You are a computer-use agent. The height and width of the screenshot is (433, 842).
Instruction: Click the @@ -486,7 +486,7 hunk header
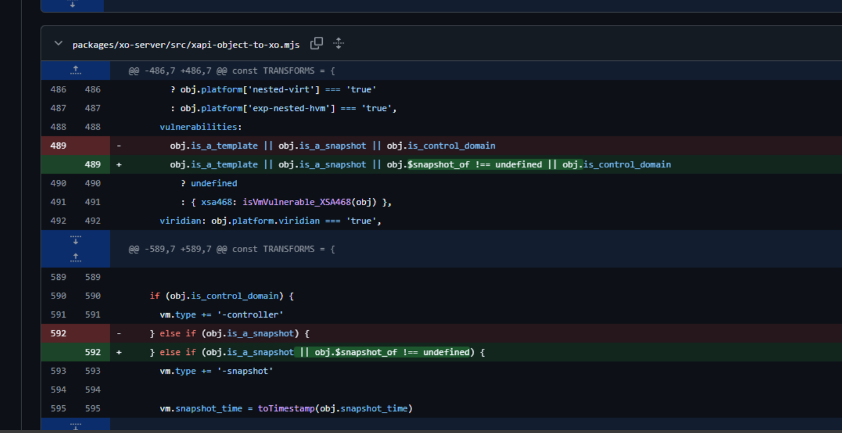(x=231, y=71)
